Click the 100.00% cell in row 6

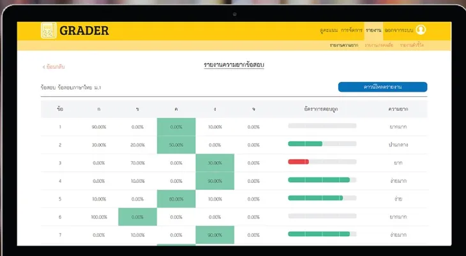99,217
